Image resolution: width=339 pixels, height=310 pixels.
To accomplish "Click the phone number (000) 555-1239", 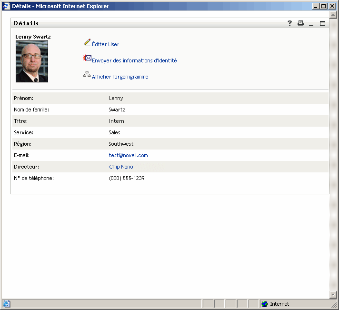I will click(x=127, y=178).
